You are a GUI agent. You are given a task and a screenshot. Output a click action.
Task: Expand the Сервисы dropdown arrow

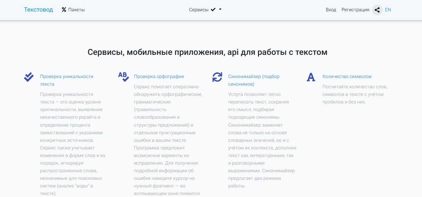tap(220, 10)
